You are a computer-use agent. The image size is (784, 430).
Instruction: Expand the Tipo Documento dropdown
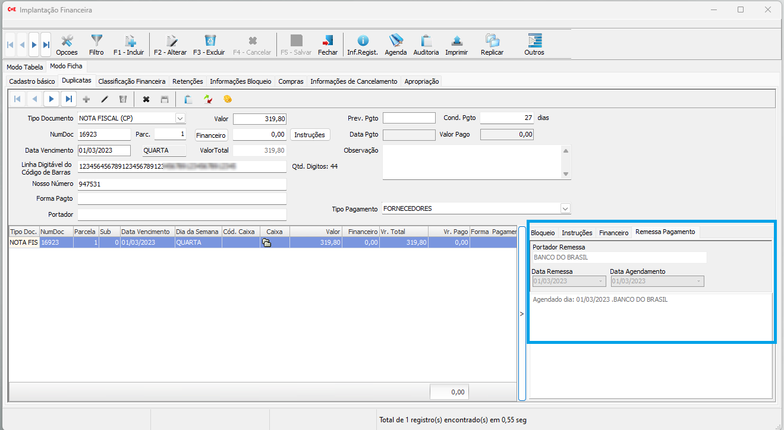click(180, 118)
